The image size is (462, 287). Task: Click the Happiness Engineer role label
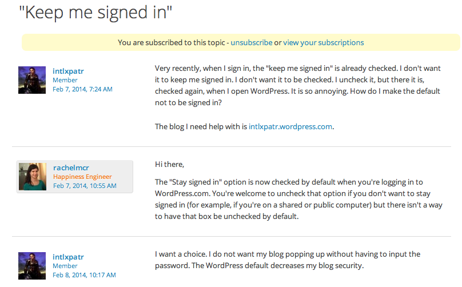(x=82, y=177)
